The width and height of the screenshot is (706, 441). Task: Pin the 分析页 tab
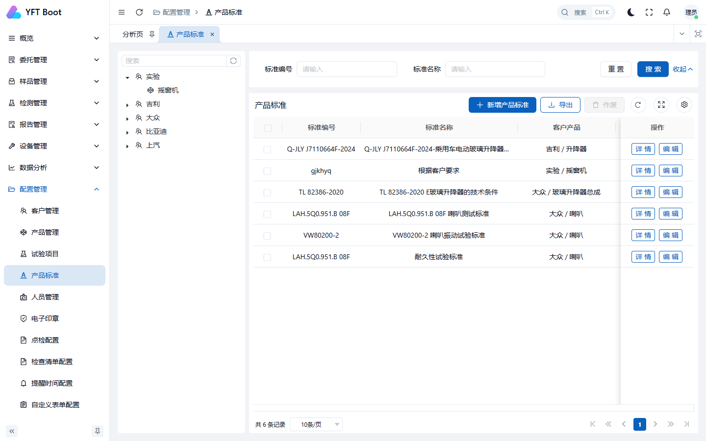click(x=152, y=34)
